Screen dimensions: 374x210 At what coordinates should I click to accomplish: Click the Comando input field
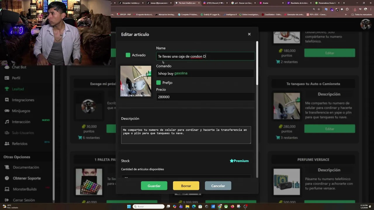205,73
